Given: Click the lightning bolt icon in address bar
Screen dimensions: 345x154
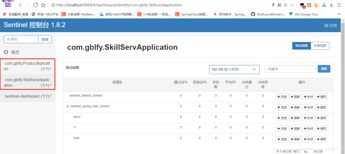Looking at the screenshot, I should [273, 5].
